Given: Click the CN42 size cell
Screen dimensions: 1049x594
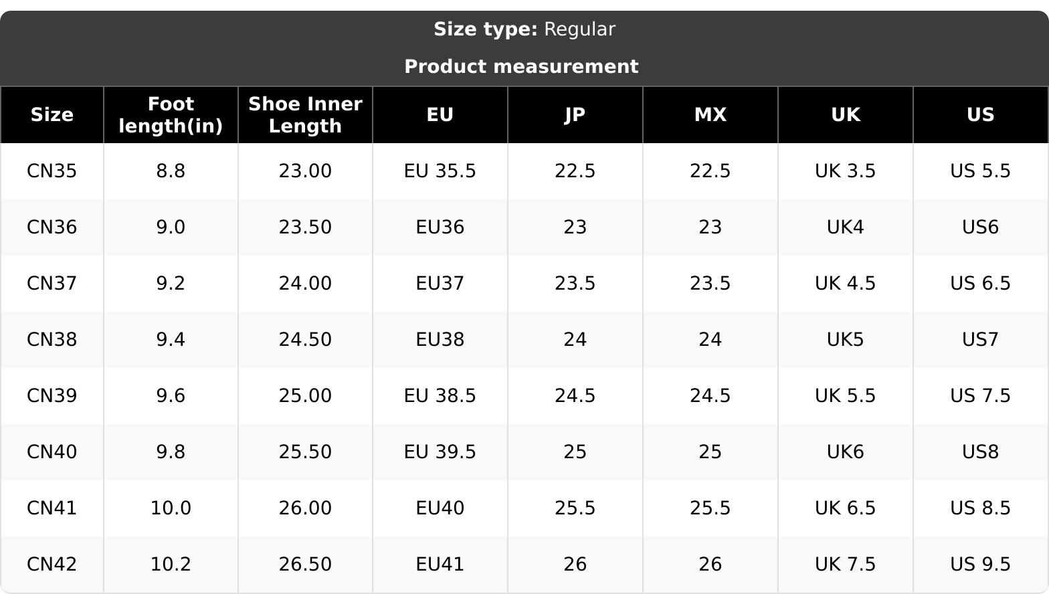Looking at the screenshot, I should tap(52, 565).
